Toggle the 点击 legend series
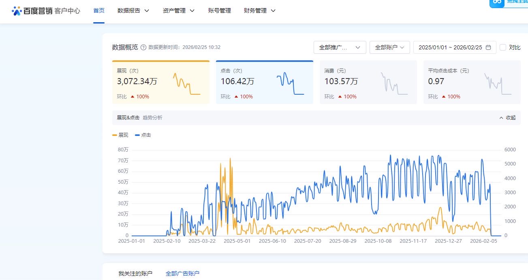Viewport: 528px width, 280px height. (143, 135)
